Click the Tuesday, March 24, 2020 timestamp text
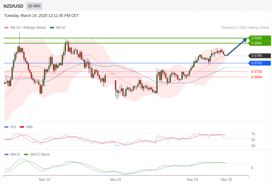 (x=42, y=16)
